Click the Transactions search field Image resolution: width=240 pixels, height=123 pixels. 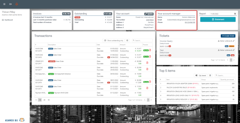point(142,40)
